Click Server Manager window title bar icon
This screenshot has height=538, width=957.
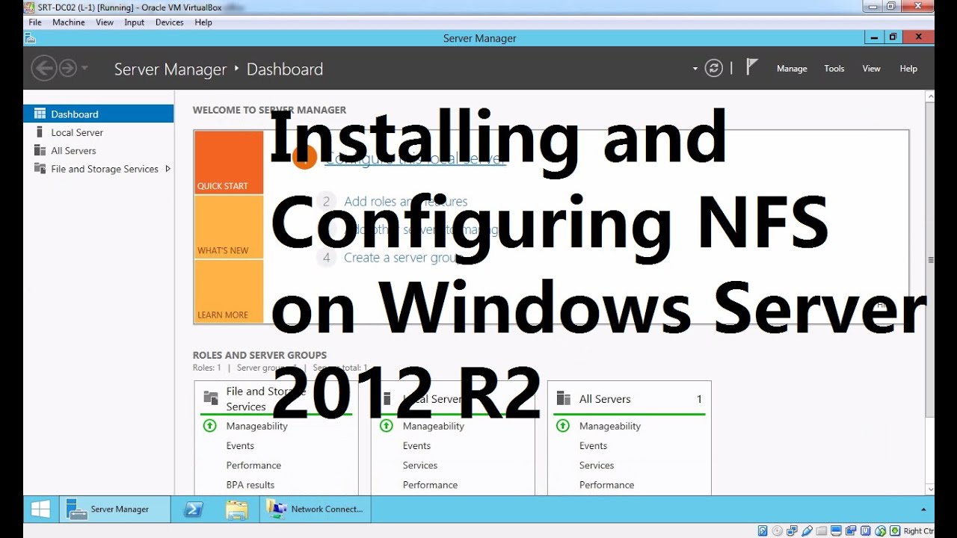click(30, 37)
